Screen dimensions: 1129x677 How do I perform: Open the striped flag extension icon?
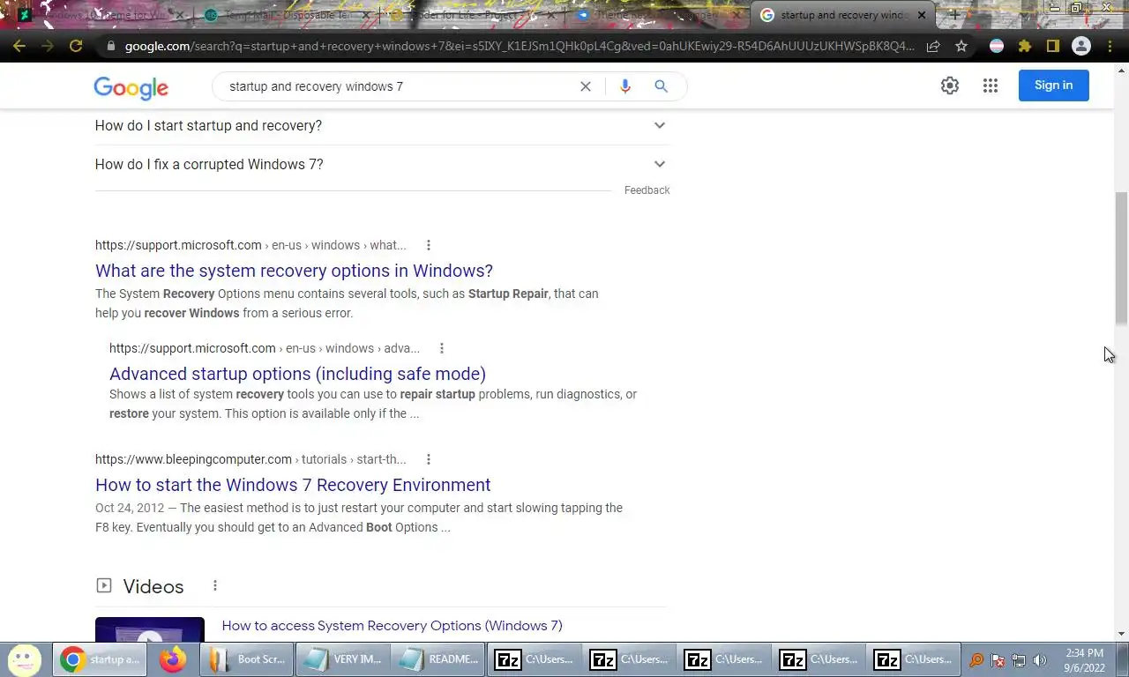997,46
